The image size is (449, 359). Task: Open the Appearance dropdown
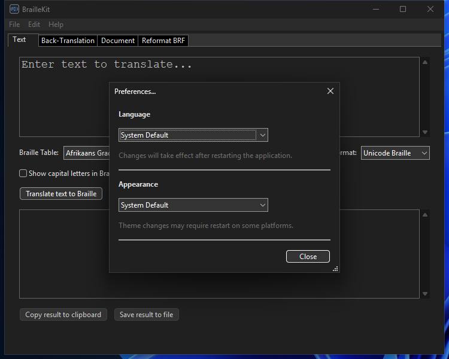pos(193,205)
